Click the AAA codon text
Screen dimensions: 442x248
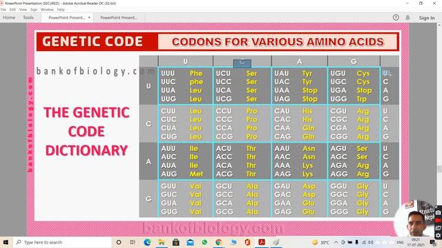click(x=282, y=165)
